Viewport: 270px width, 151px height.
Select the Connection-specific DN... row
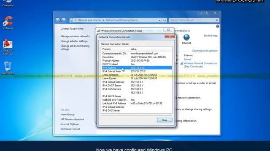point(137,53)
